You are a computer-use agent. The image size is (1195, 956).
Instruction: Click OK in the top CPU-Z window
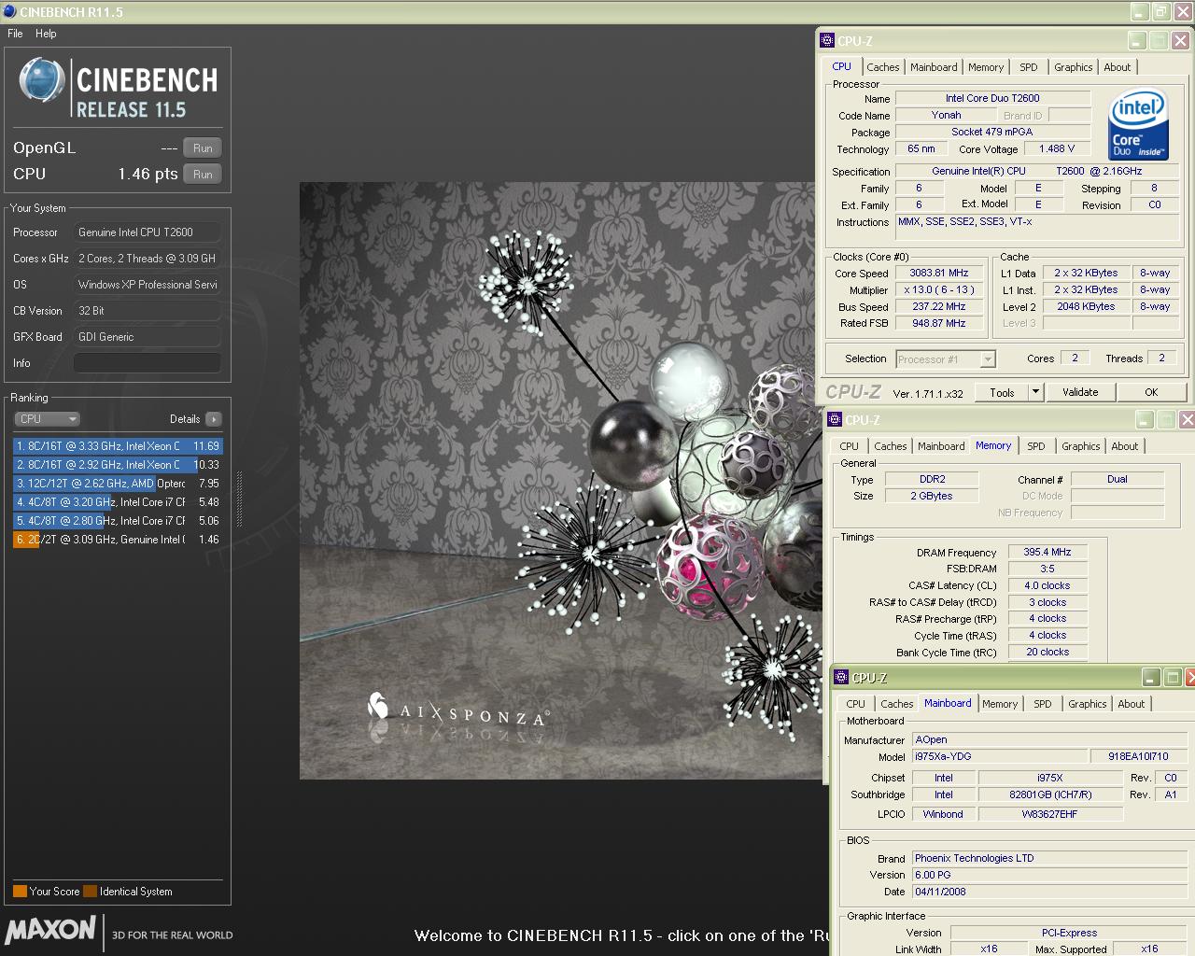pos(1151,393)
